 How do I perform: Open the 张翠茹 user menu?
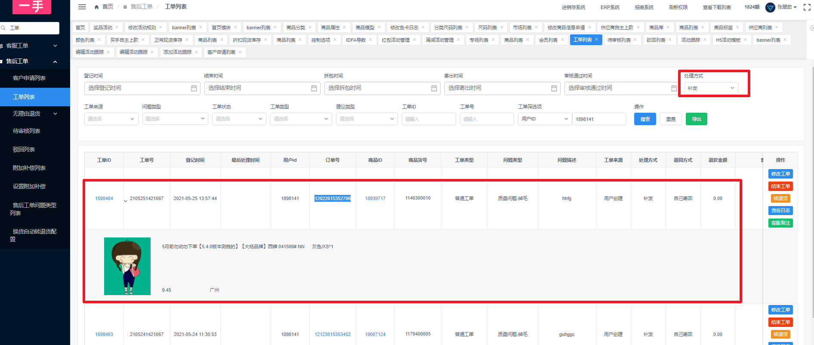click(x=787, y=7)
